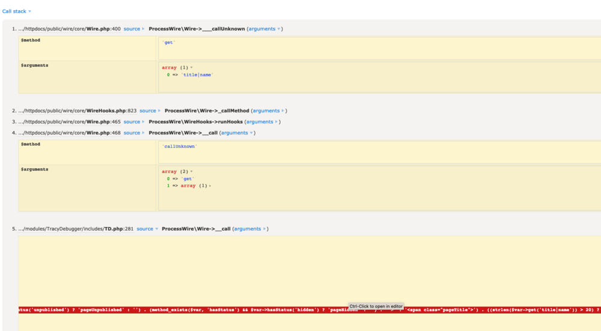Show source for Wire->_callMethod frame

point(150,111)
